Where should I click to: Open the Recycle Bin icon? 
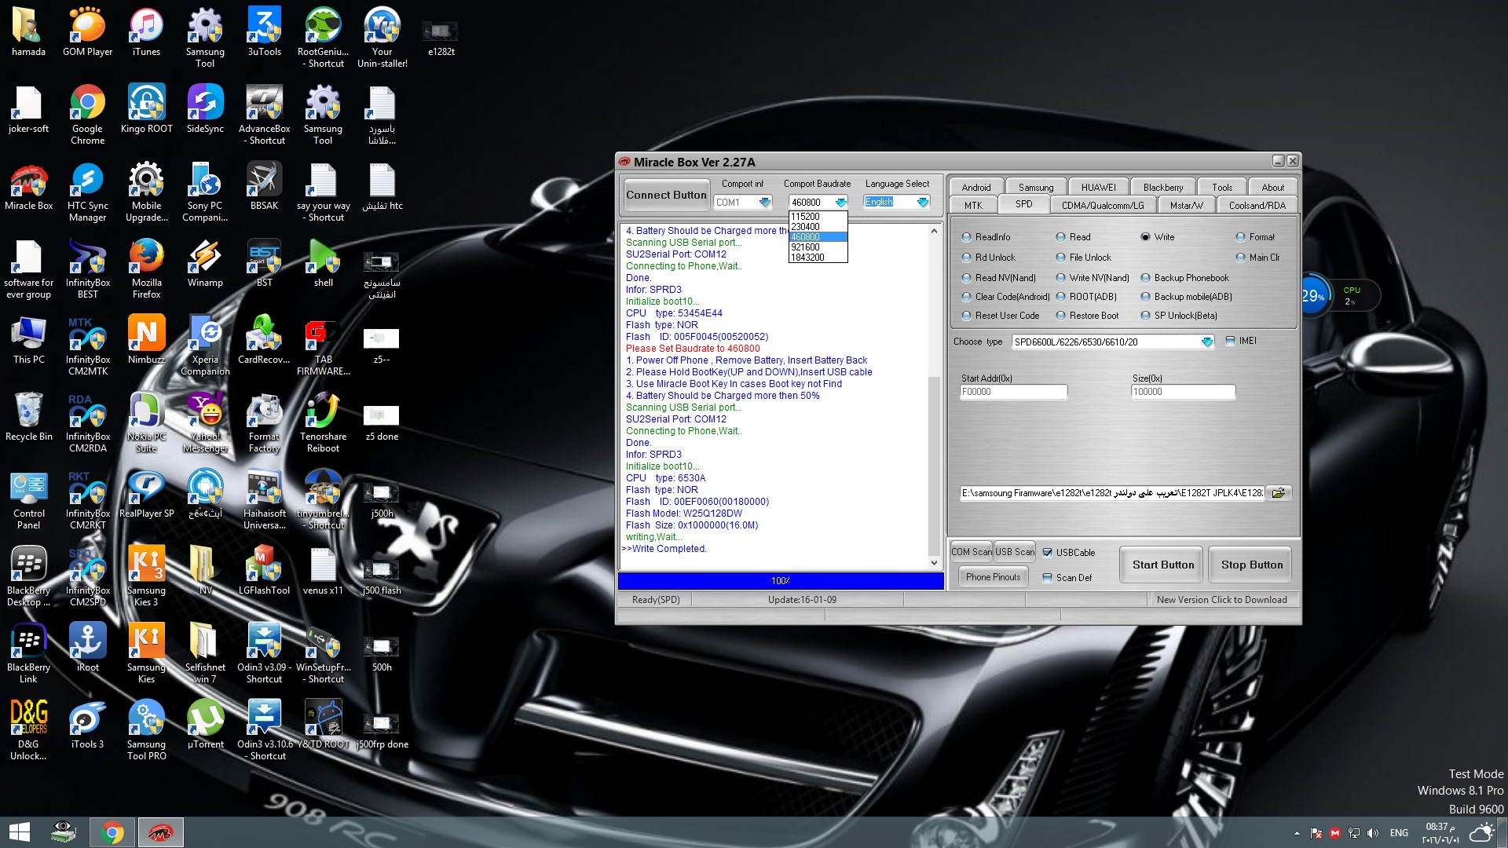pos(29,418)
